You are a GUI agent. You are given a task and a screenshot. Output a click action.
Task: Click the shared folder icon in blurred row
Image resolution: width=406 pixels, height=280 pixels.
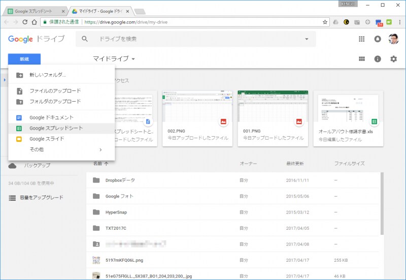[96, 244]
